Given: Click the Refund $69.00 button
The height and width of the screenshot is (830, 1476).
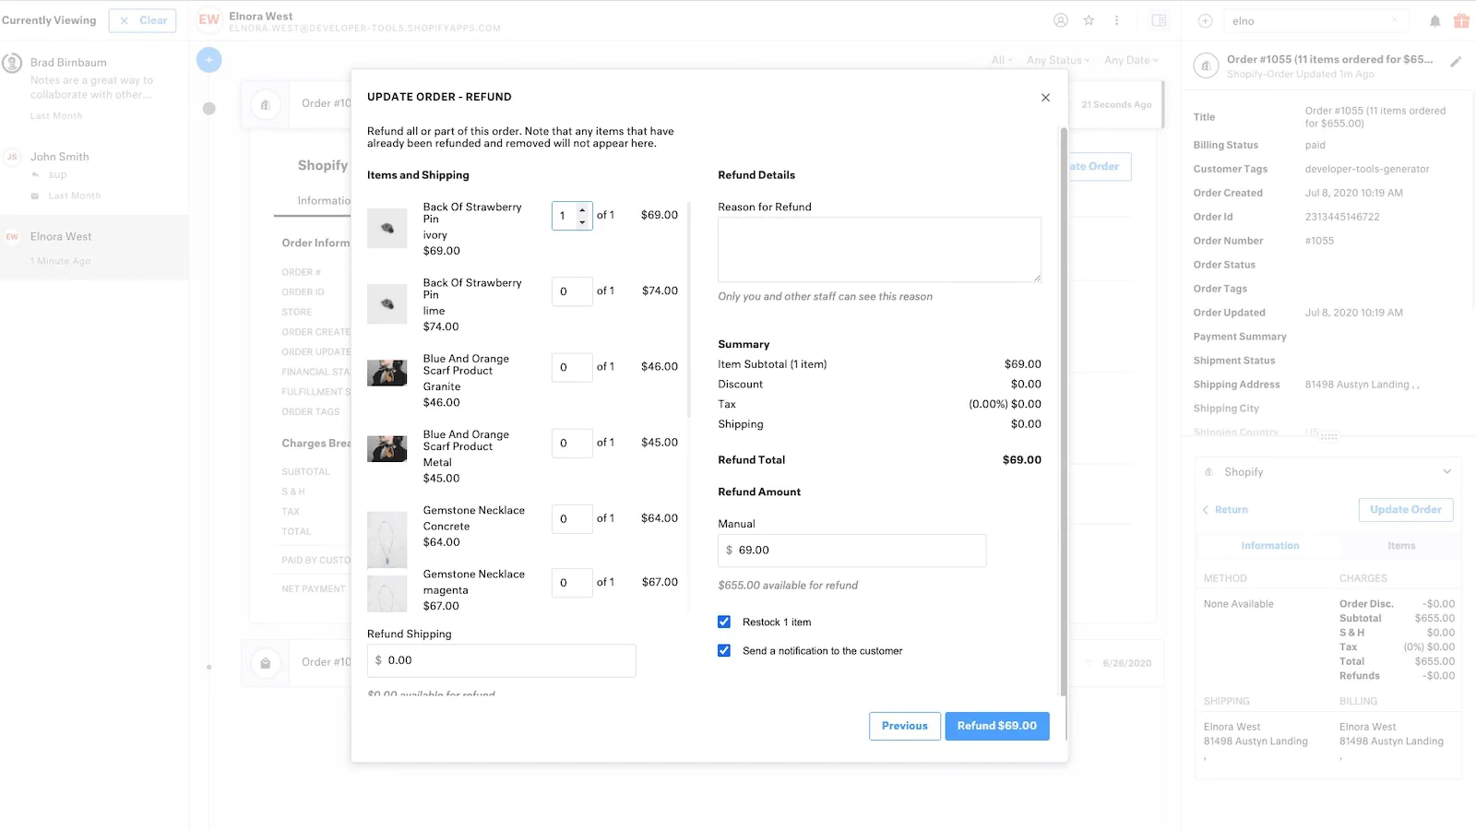Looking at the screenshot, I should [996, 726].
